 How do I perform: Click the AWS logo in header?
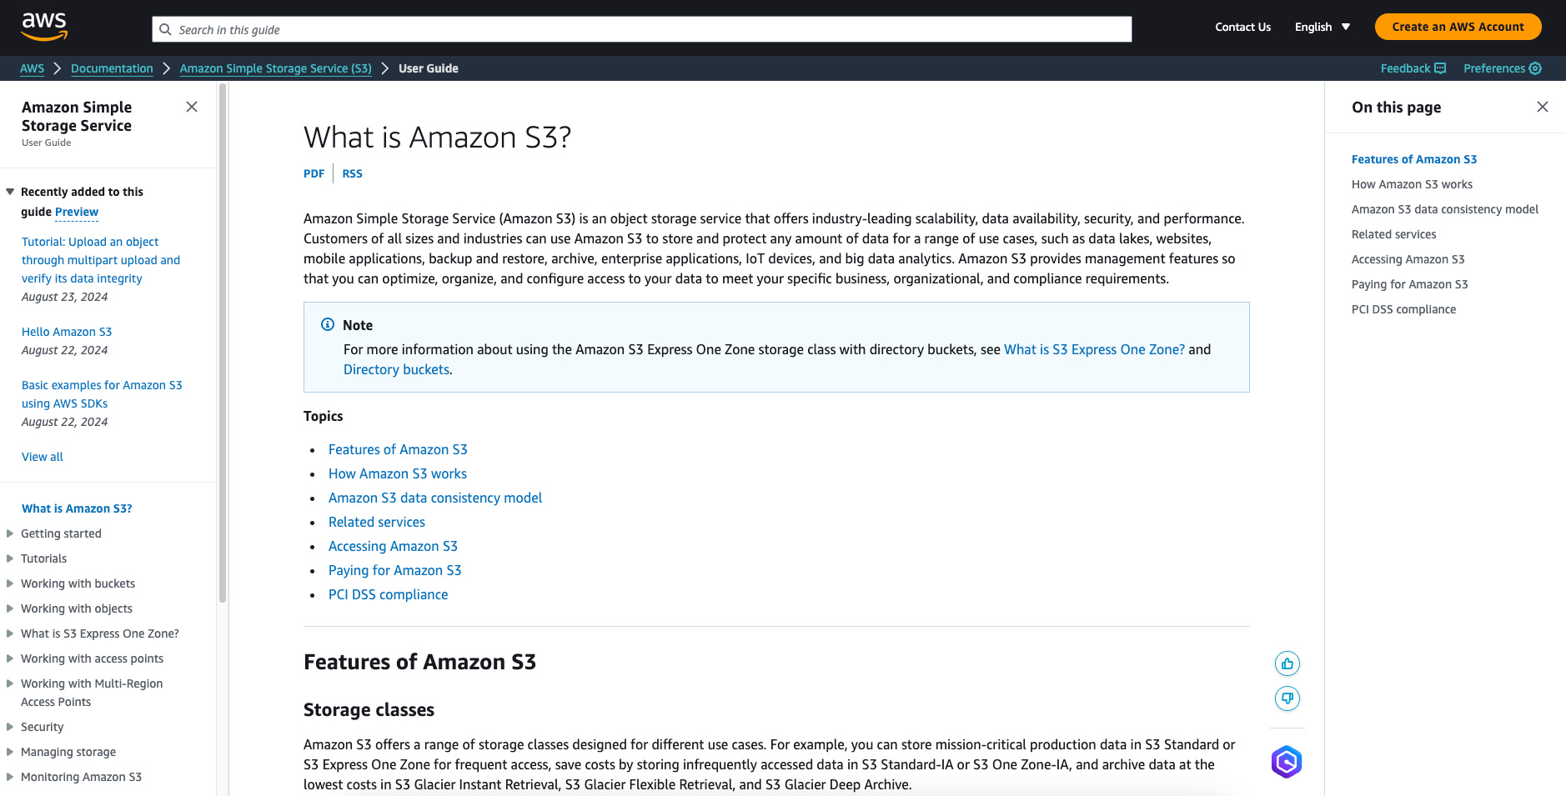[44, 27]
